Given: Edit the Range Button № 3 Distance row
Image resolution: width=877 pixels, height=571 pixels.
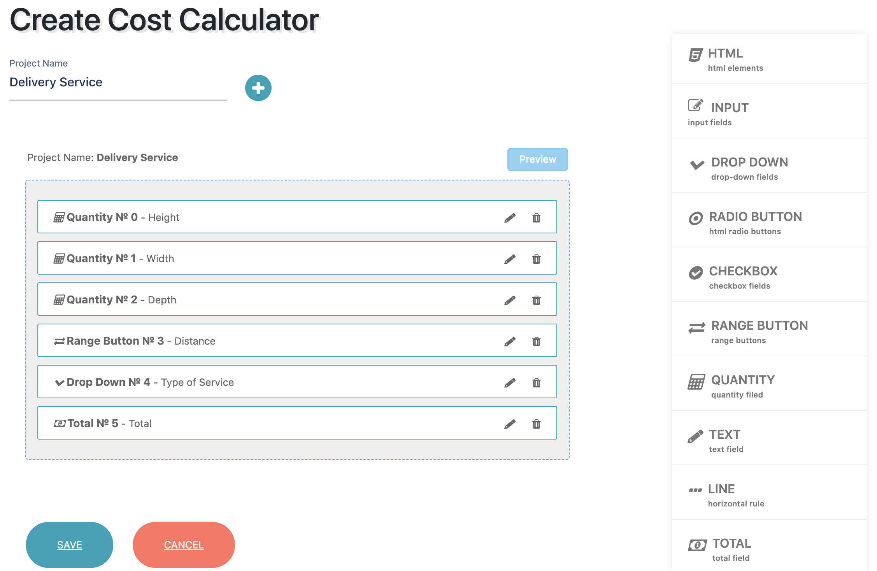Looking at the screenshot, I should (x=510, y=342).
